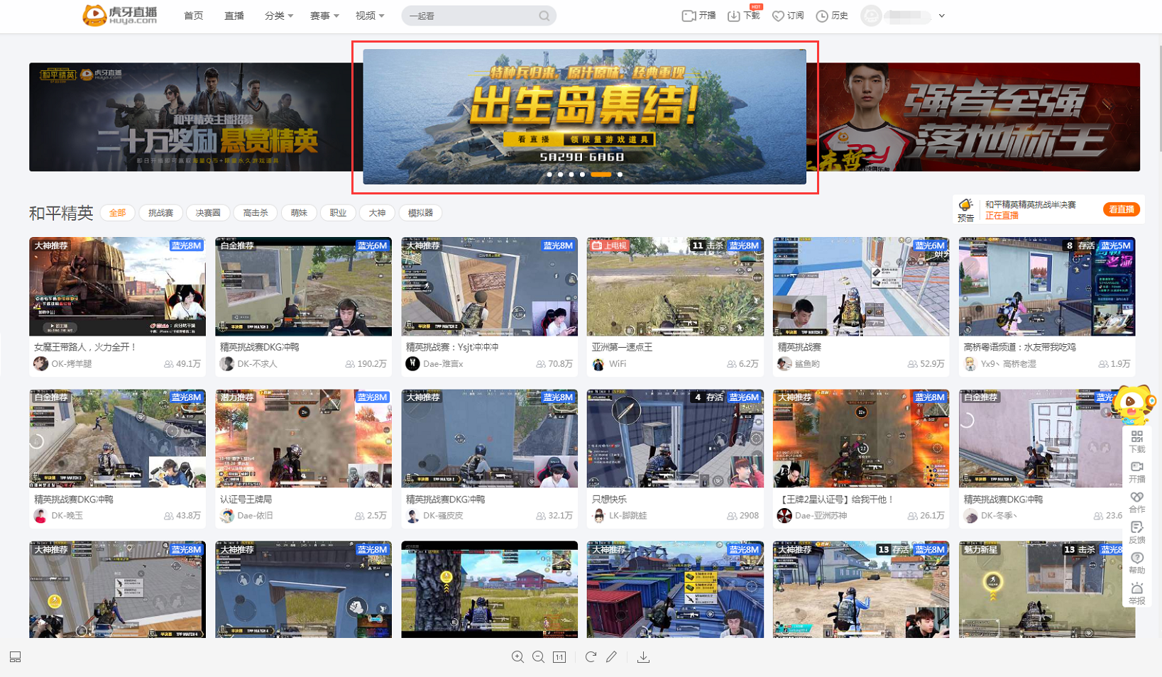Open the user account dropdown arrow
This screenshot has height=677, width=1162.
942,16
